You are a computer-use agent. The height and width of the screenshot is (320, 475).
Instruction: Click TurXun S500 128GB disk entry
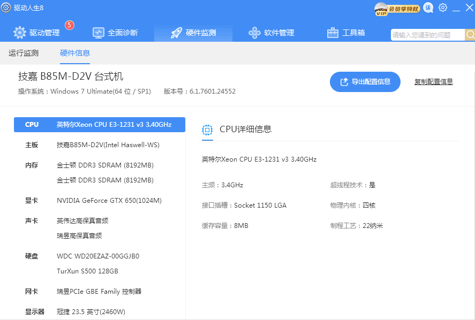click(x=87, y=271)
